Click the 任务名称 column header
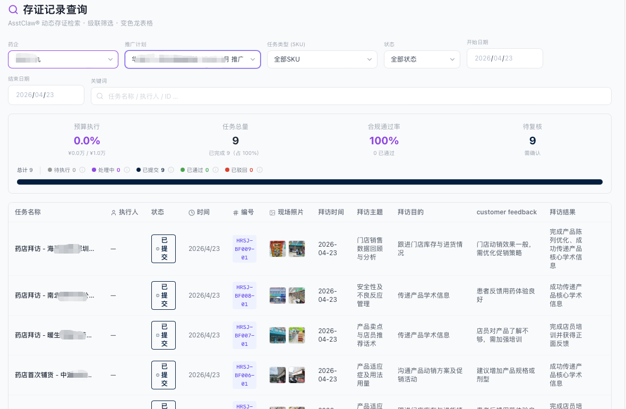Image resolution: width=626 pixels, height=409 pixels. [28, 212]
